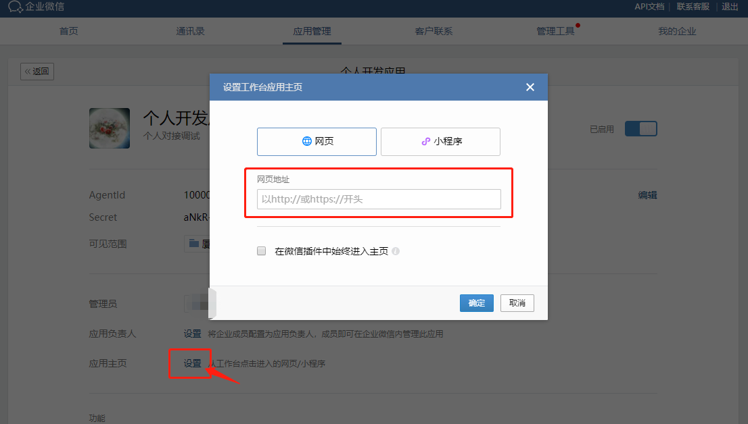Open the 应用管理 tab
The image size is (748, 424).
(x=312, y=32)
